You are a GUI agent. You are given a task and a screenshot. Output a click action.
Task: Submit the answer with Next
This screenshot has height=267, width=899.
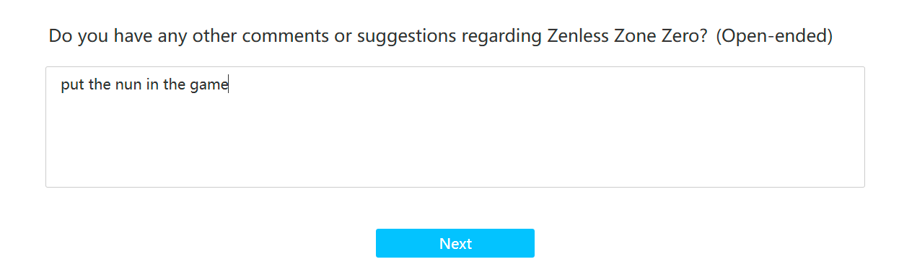[x=455, y=243]
